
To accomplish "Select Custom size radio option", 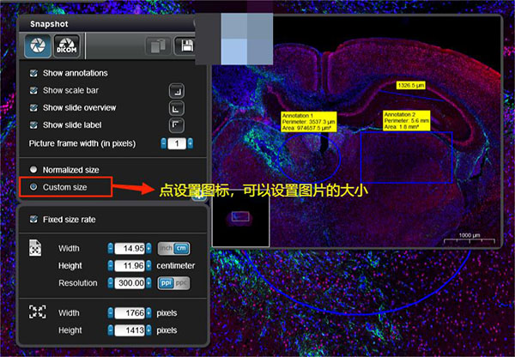I will pyautogui.click(x=33, y=186).
